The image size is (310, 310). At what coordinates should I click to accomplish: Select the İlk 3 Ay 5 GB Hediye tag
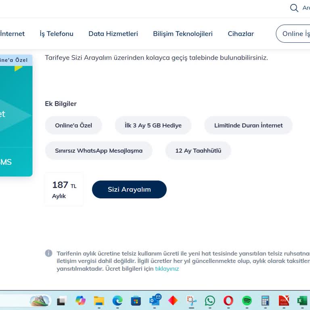[x=153, y=126]
